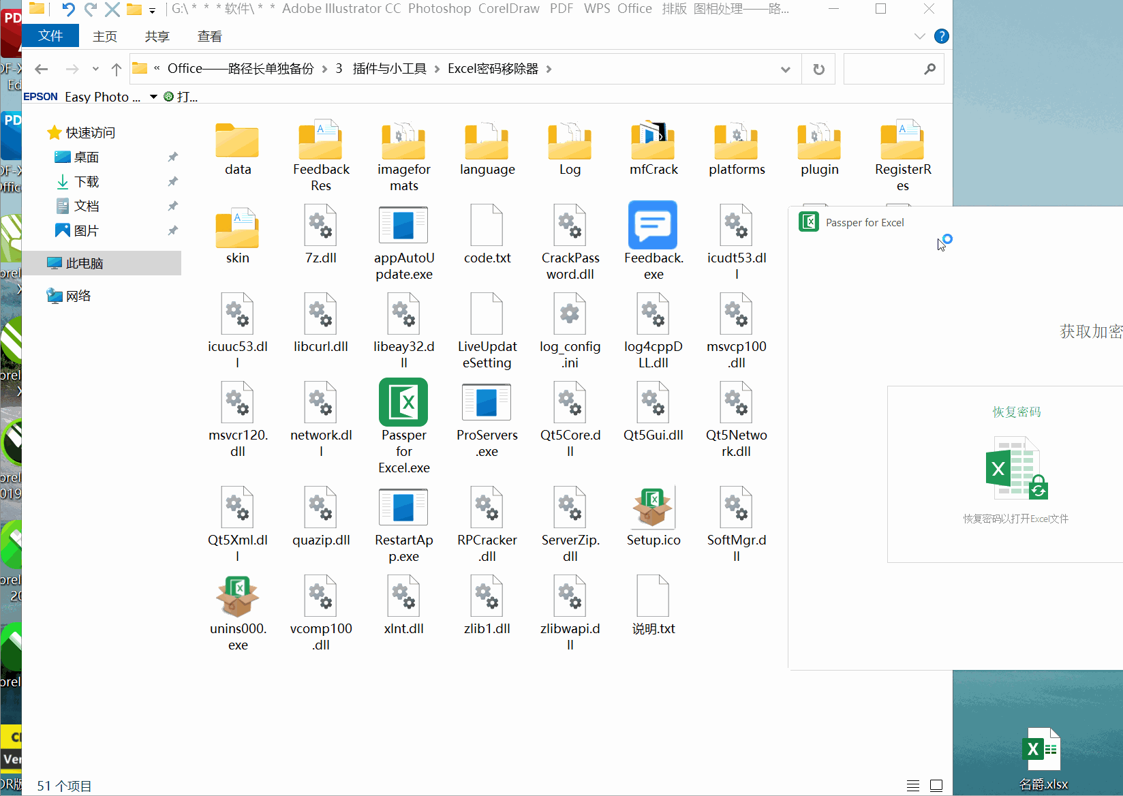Open the Log folder
This screenshot has width=1123, height=796.
tap(570, 149)
